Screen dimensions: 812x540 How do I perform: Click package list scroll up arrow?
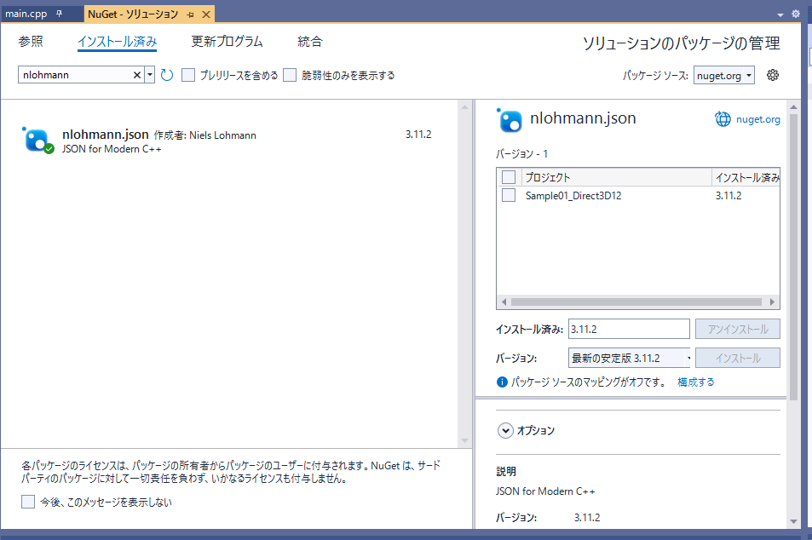[464, 106]
